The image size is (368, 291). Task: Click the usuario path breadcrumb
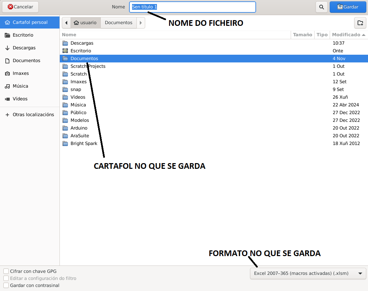click(x=86, y=23)
